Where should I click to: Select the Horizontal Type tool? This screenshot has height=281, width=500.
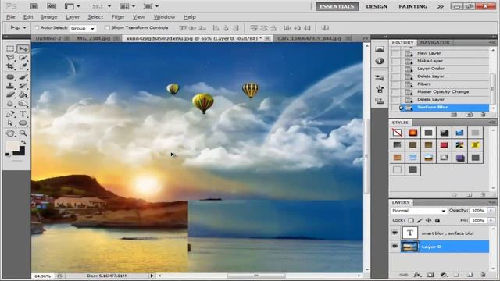(23, 114)
